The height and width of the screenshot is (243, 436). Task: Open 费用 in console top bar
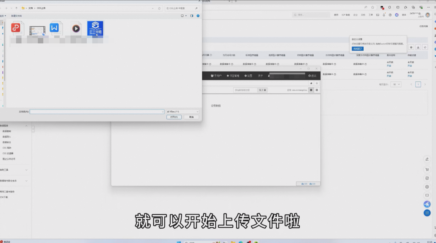(x=336, y=15)
